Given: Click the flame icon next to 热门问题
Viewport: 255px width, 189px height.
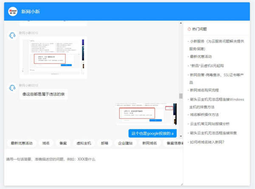Looking at the screenshot, I should [189, 29].
